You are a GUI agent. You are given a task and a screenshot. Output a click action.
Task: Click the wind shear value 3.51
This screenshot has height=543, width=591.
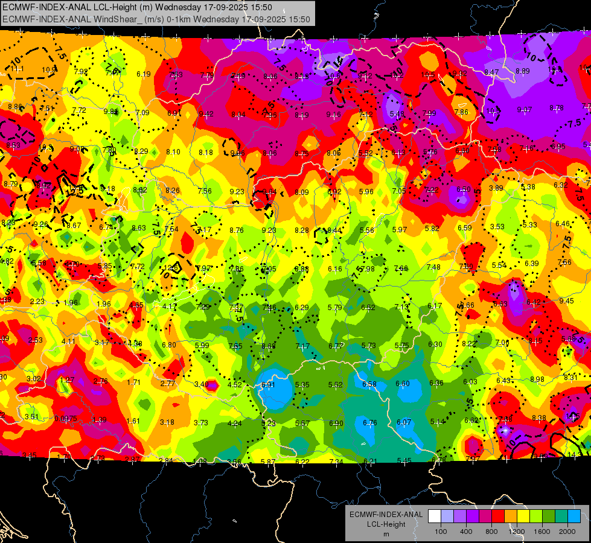point(31,417)
